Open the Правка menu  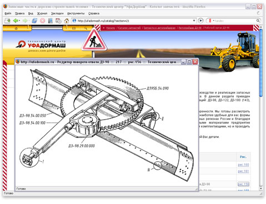(19, 13)
